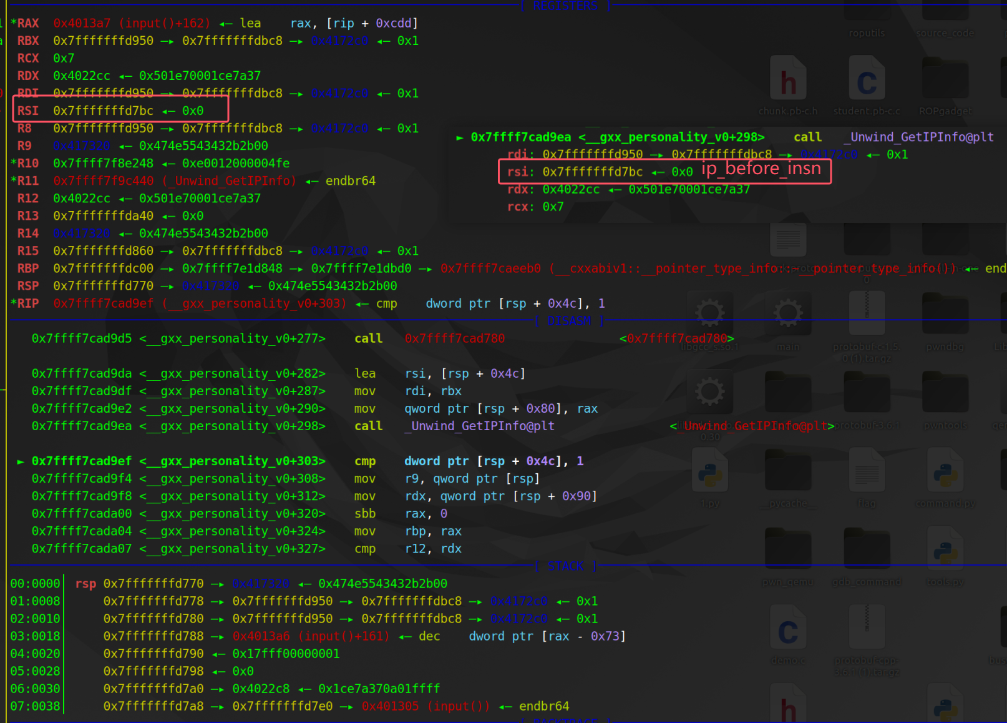Click the R9 register row label
The width and height of the screenshot is (1007, 723).
(x=24, y=145)
